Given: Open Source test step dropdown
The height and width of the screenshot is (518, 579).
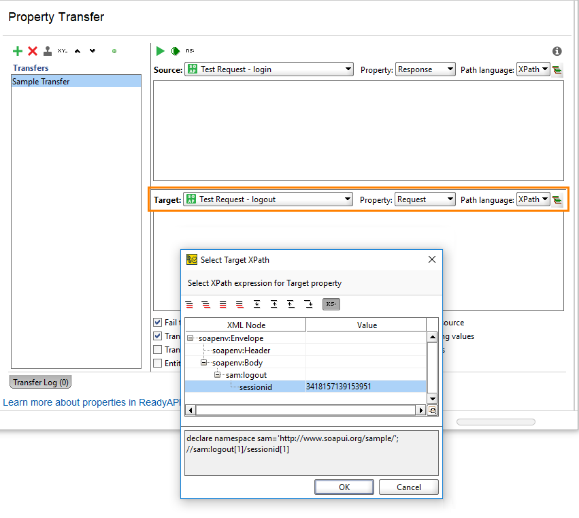Looking at the screenshot, I should [x=269, y=69].
